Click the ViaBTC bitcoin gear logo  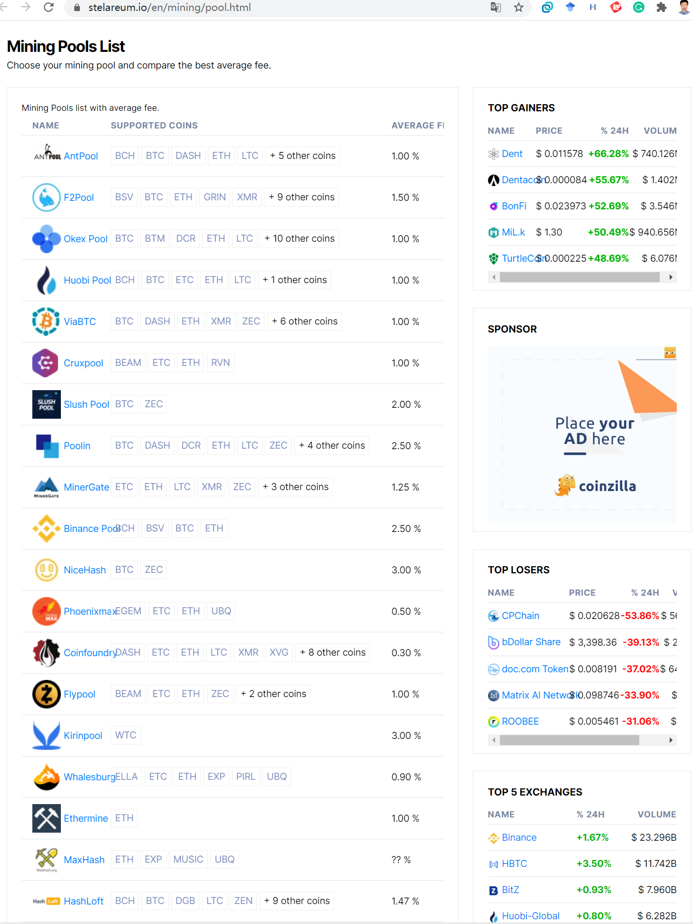click(x=47, y=322)
